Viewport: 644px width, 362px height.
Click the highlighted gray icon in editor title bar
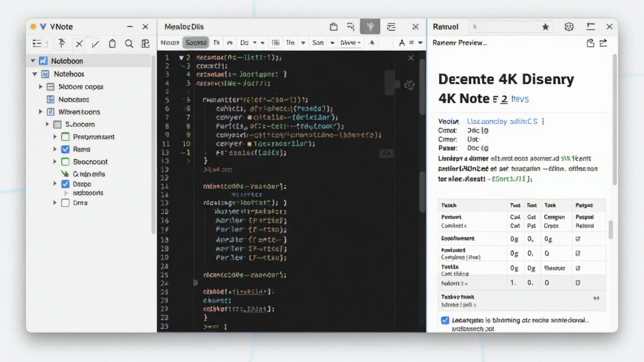point(370,26)
